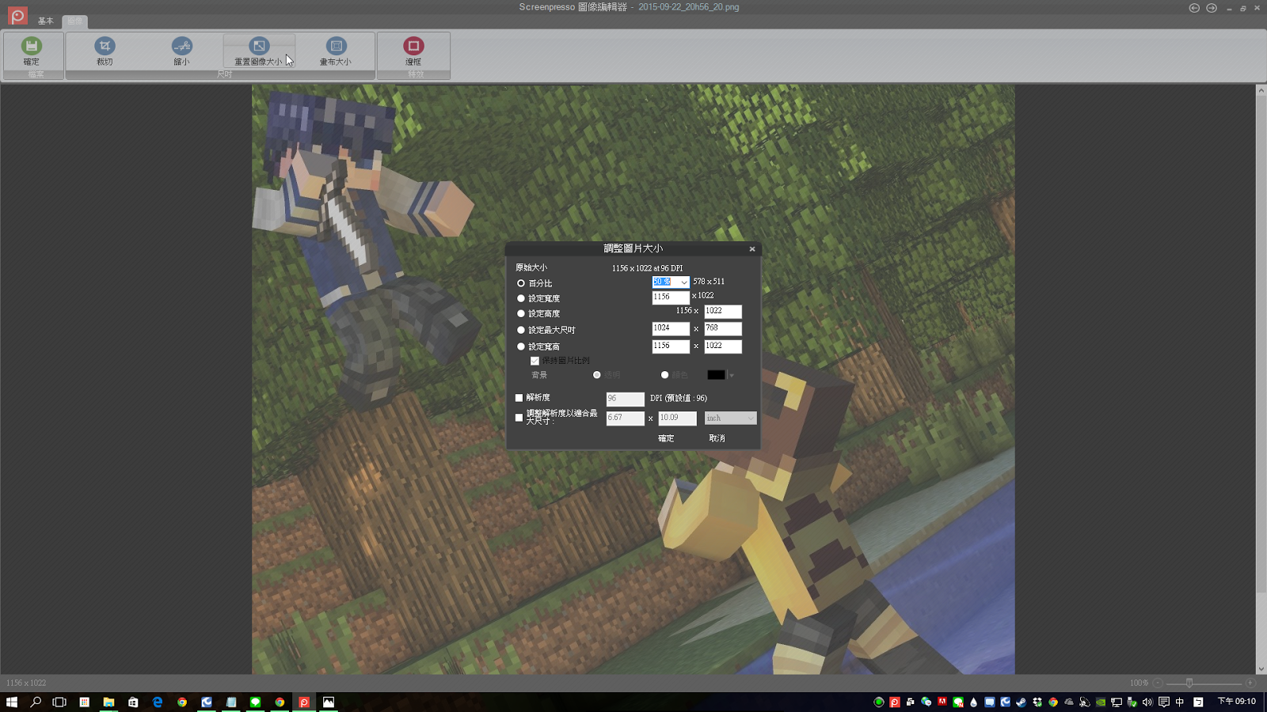
Task: Toggle the 保持圖片比例 keep ratio checkbox
Action: click(x=535, y=361)
